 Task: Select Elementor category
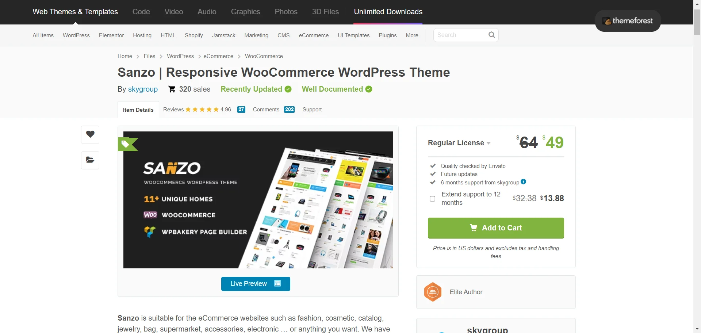111,35
